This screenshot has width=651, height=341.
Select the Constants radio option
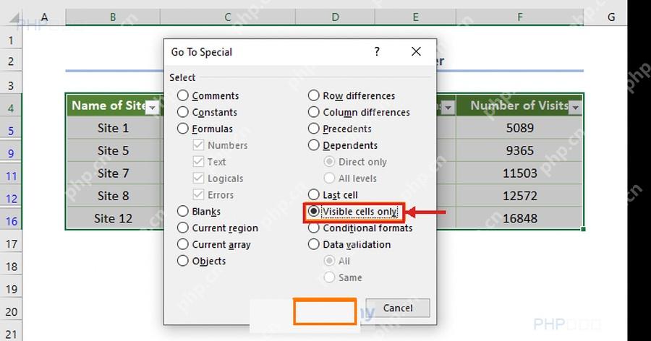click(207, 113)
